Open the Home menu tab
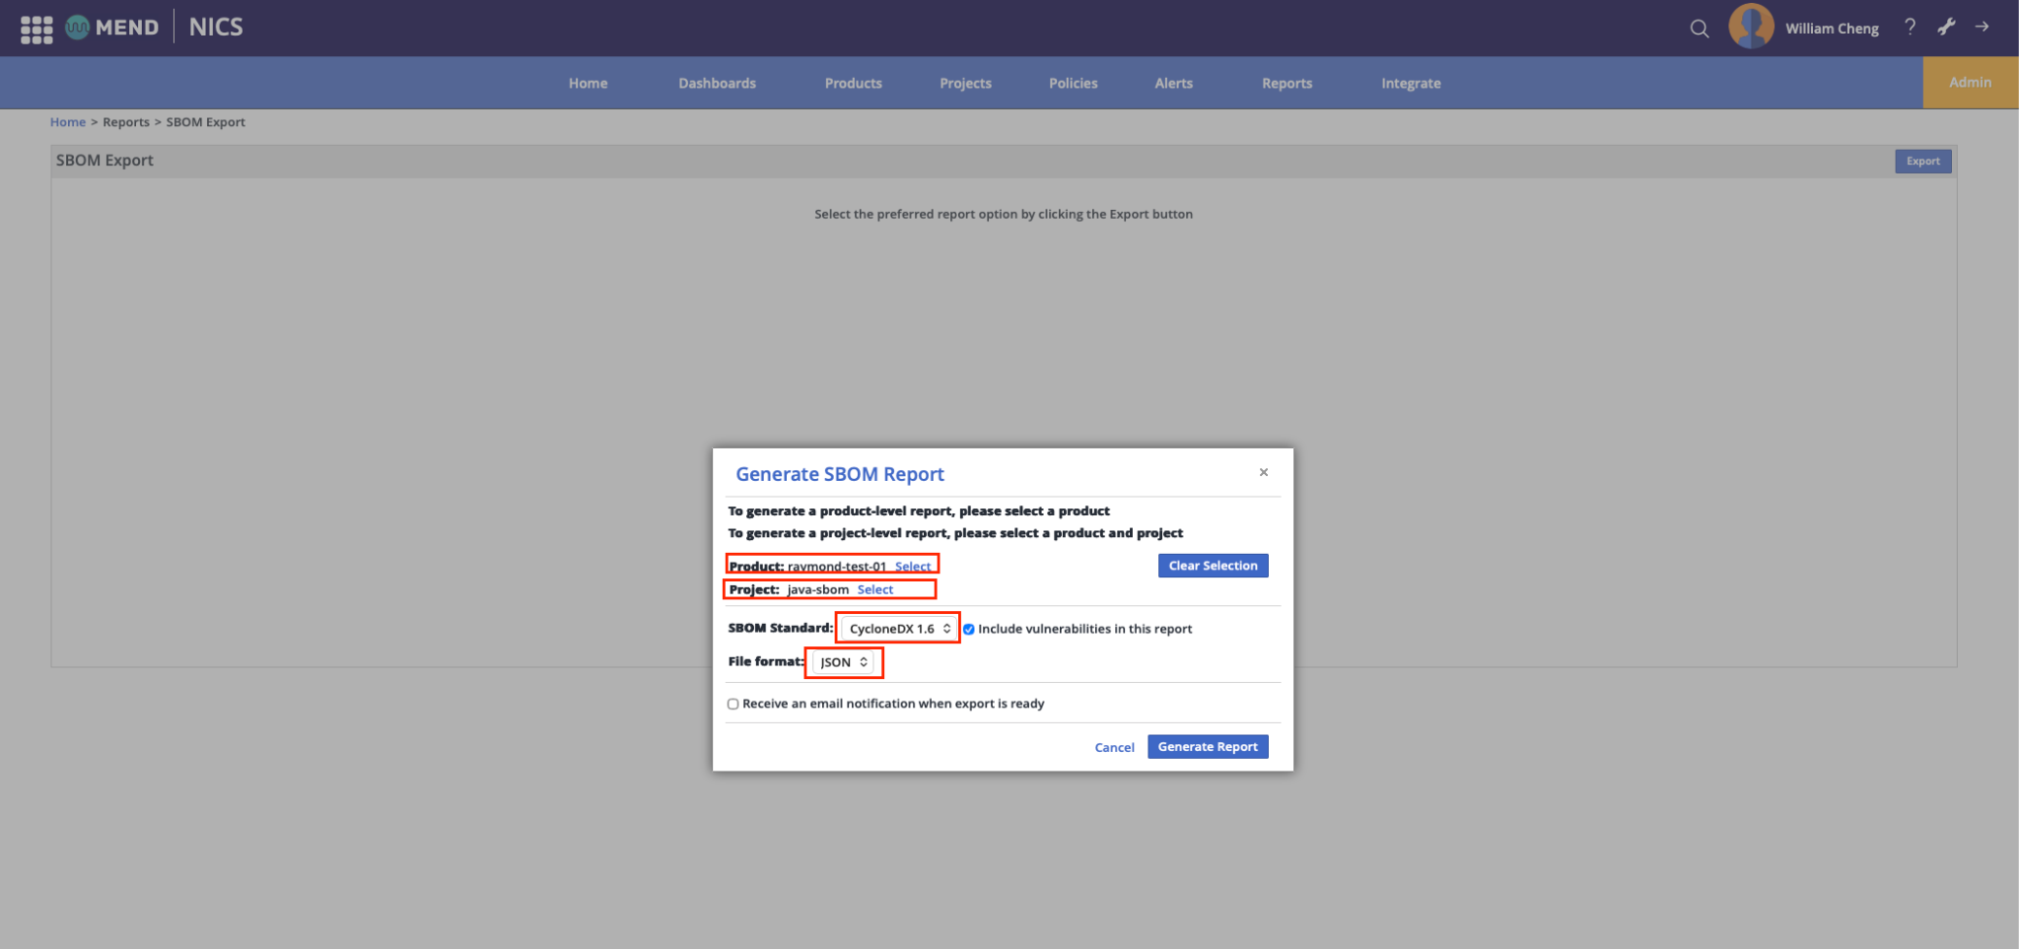 coord(588,83)
